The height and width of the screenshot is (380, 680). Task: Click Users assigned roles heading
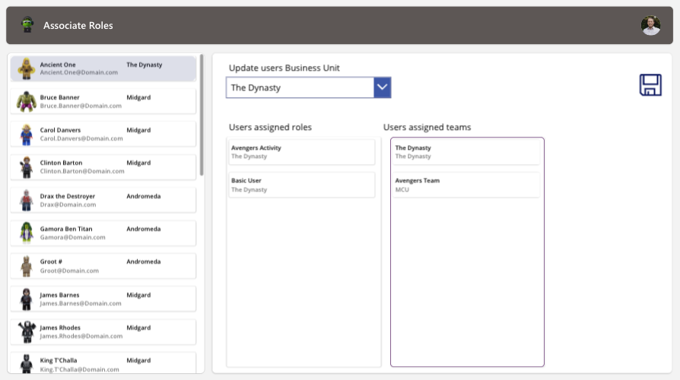pos(270,128)
